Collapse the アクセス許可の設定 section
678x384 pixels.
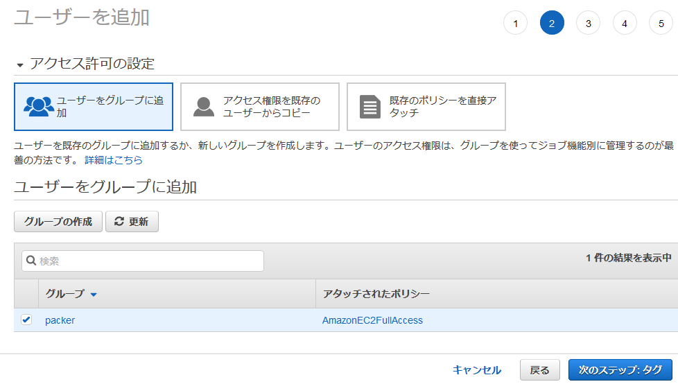point(20,64)
